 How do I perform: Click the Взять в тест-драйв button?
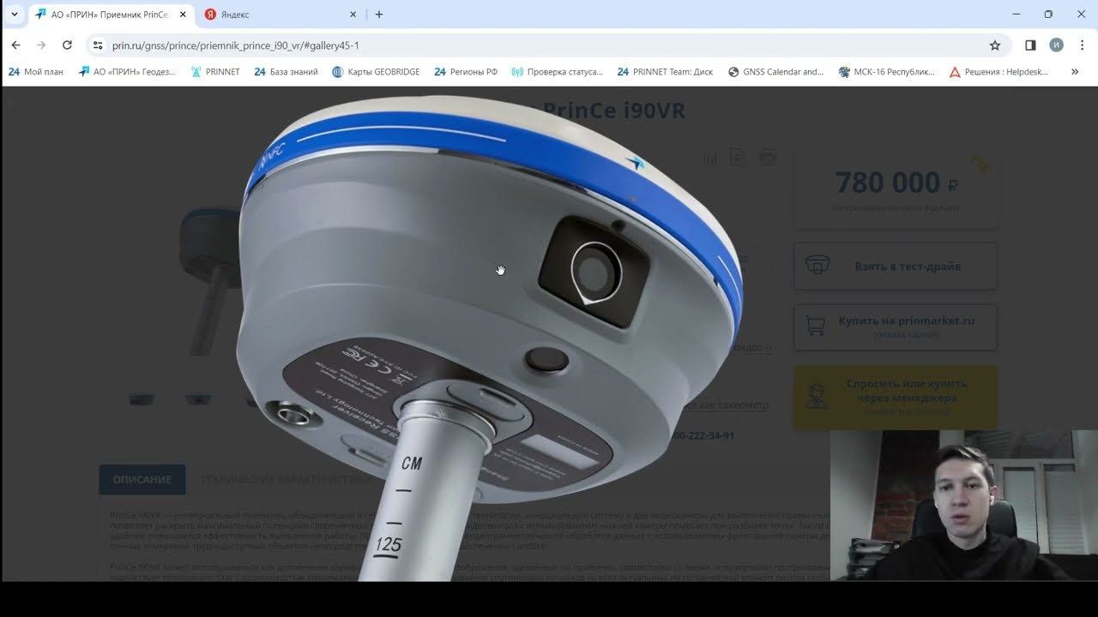[896, 267]
